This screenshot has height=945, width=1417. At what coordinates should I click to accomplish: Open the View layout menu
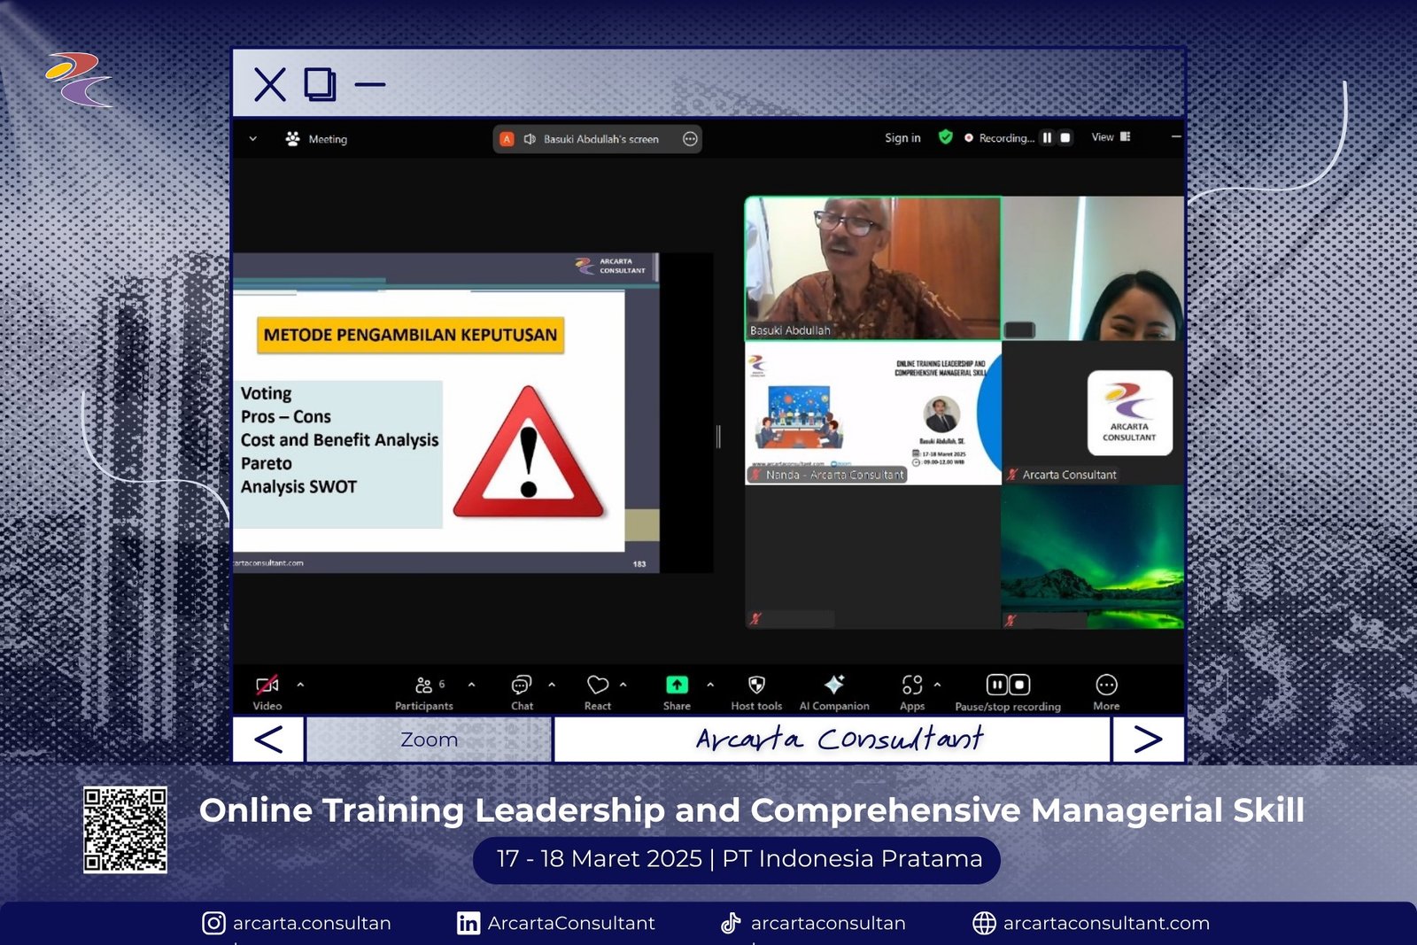coord(1111,137)
